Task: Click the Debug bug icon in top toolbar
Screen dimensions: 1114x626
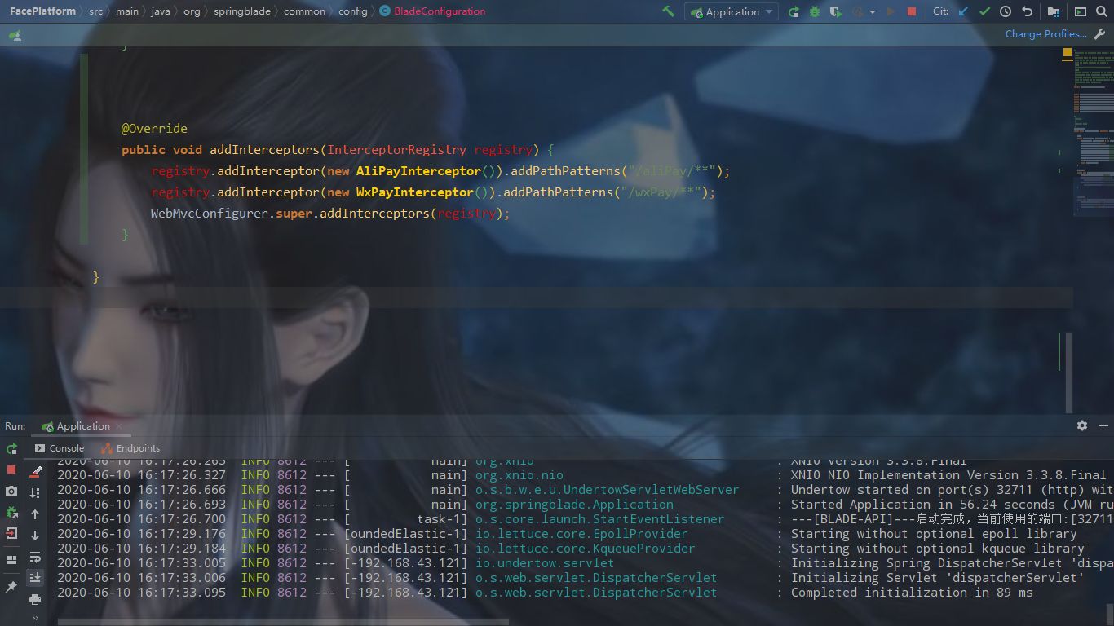Action: point(815,12)
